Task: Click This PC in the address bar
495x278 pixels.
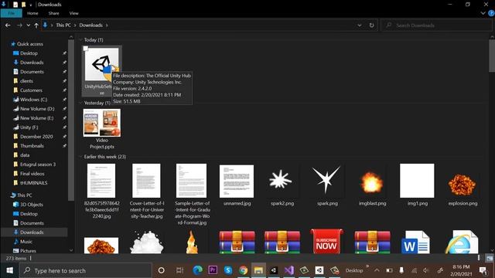Action: pos(63,25)
